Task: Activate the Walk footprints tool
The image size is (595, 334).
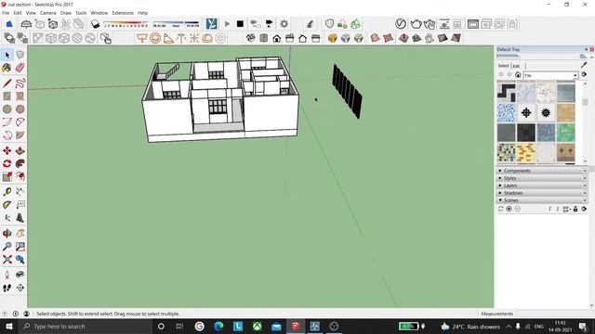Action: 7,288
